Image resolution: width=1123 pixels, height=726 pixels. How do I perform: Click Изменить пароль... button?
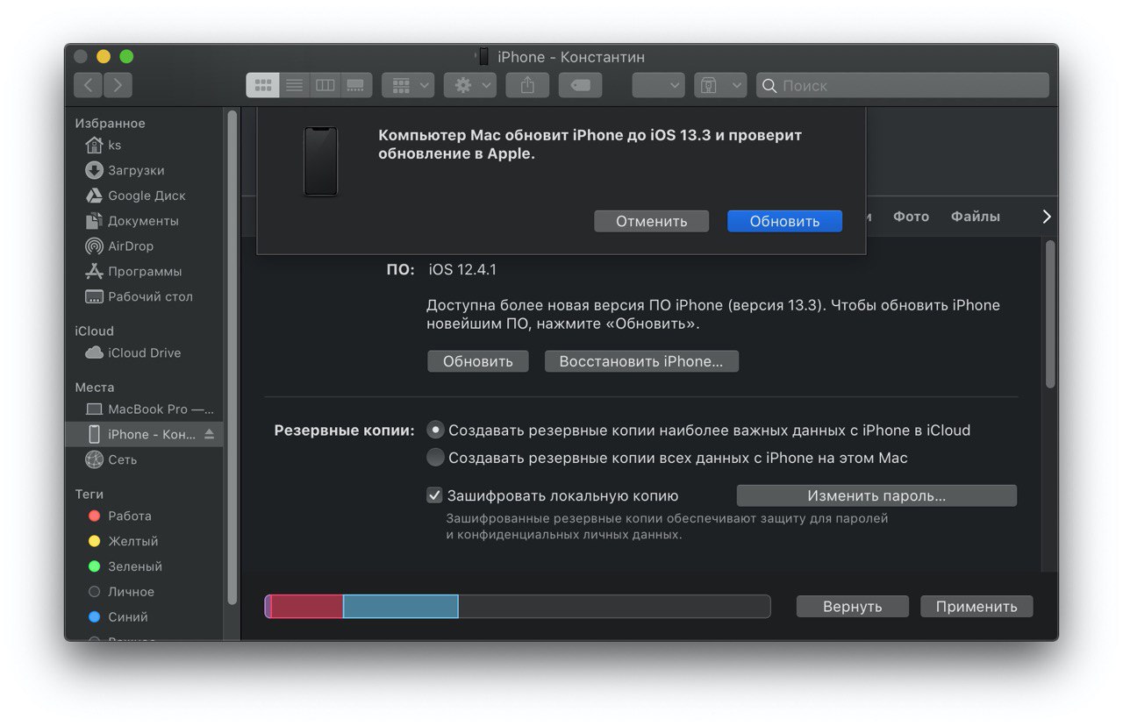pos(876,495)
